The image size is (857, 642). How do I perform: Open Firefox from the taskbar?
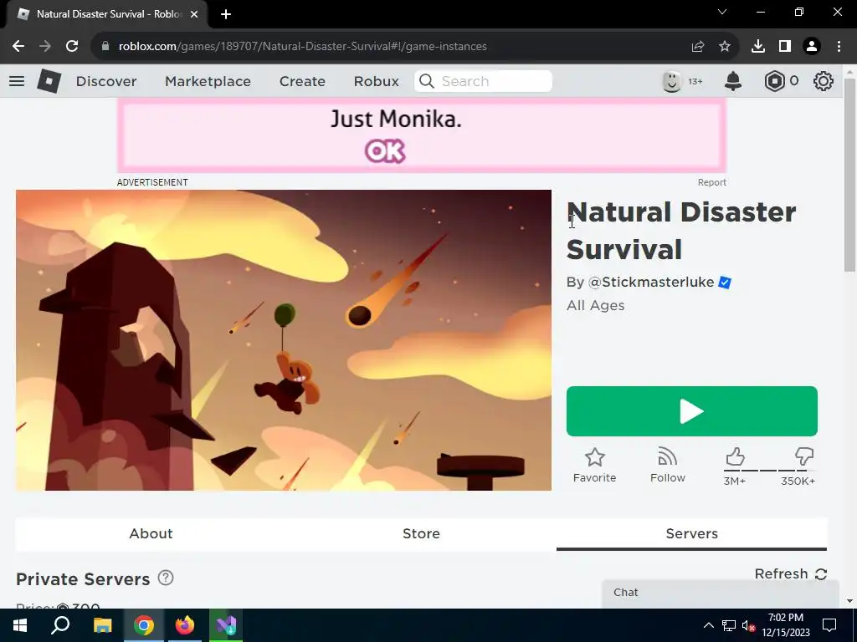(185, 625)
